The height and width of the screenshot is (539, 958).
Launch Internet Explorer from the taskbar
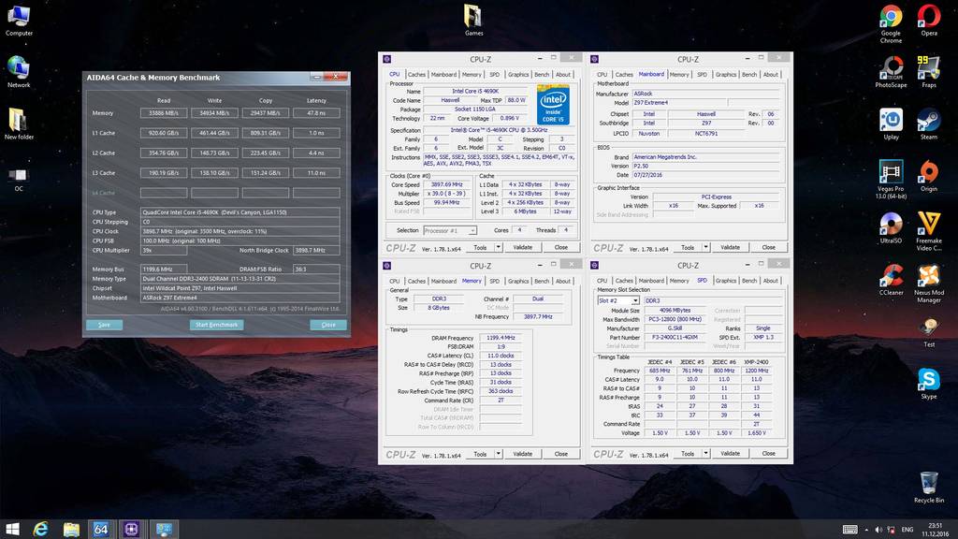tap(41, 530)
